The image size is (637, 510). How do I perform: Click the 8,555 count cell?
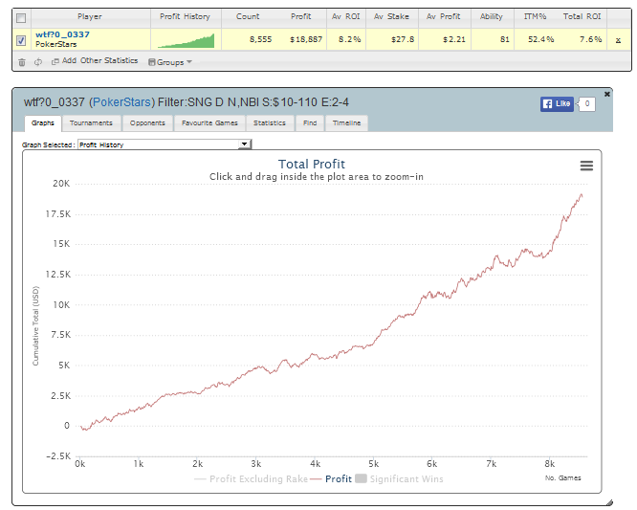click(260, 39)
